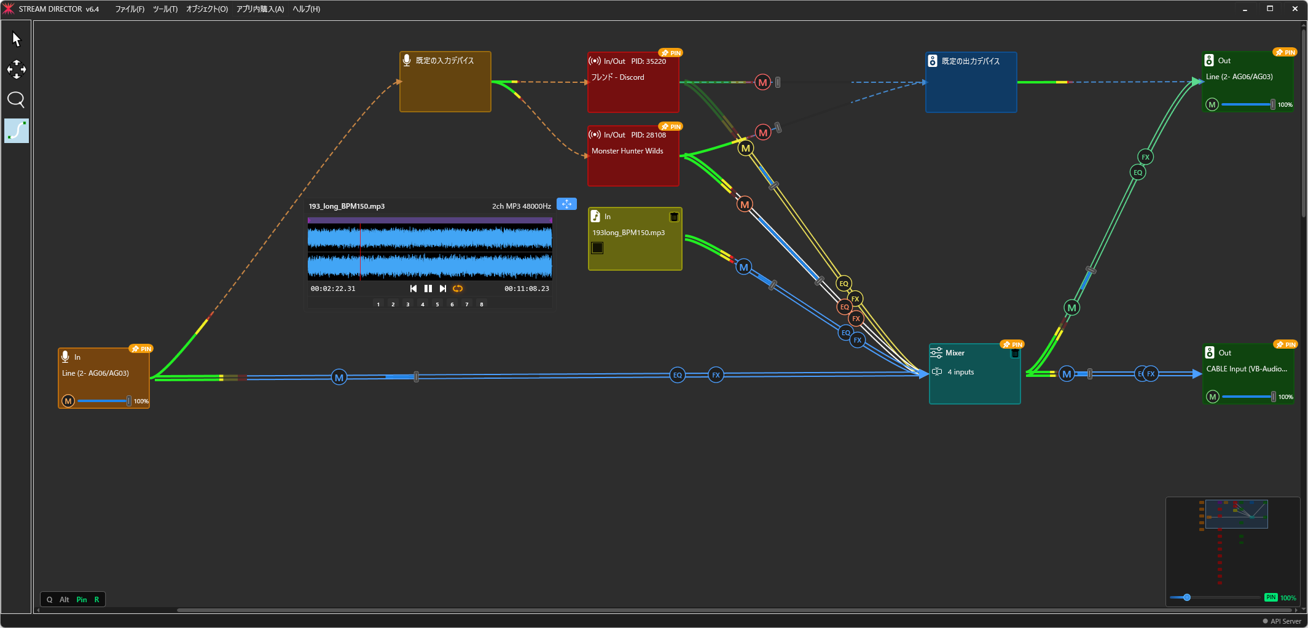
Task: Click trash icon on the Mixer node
Action: [1015, 354]
